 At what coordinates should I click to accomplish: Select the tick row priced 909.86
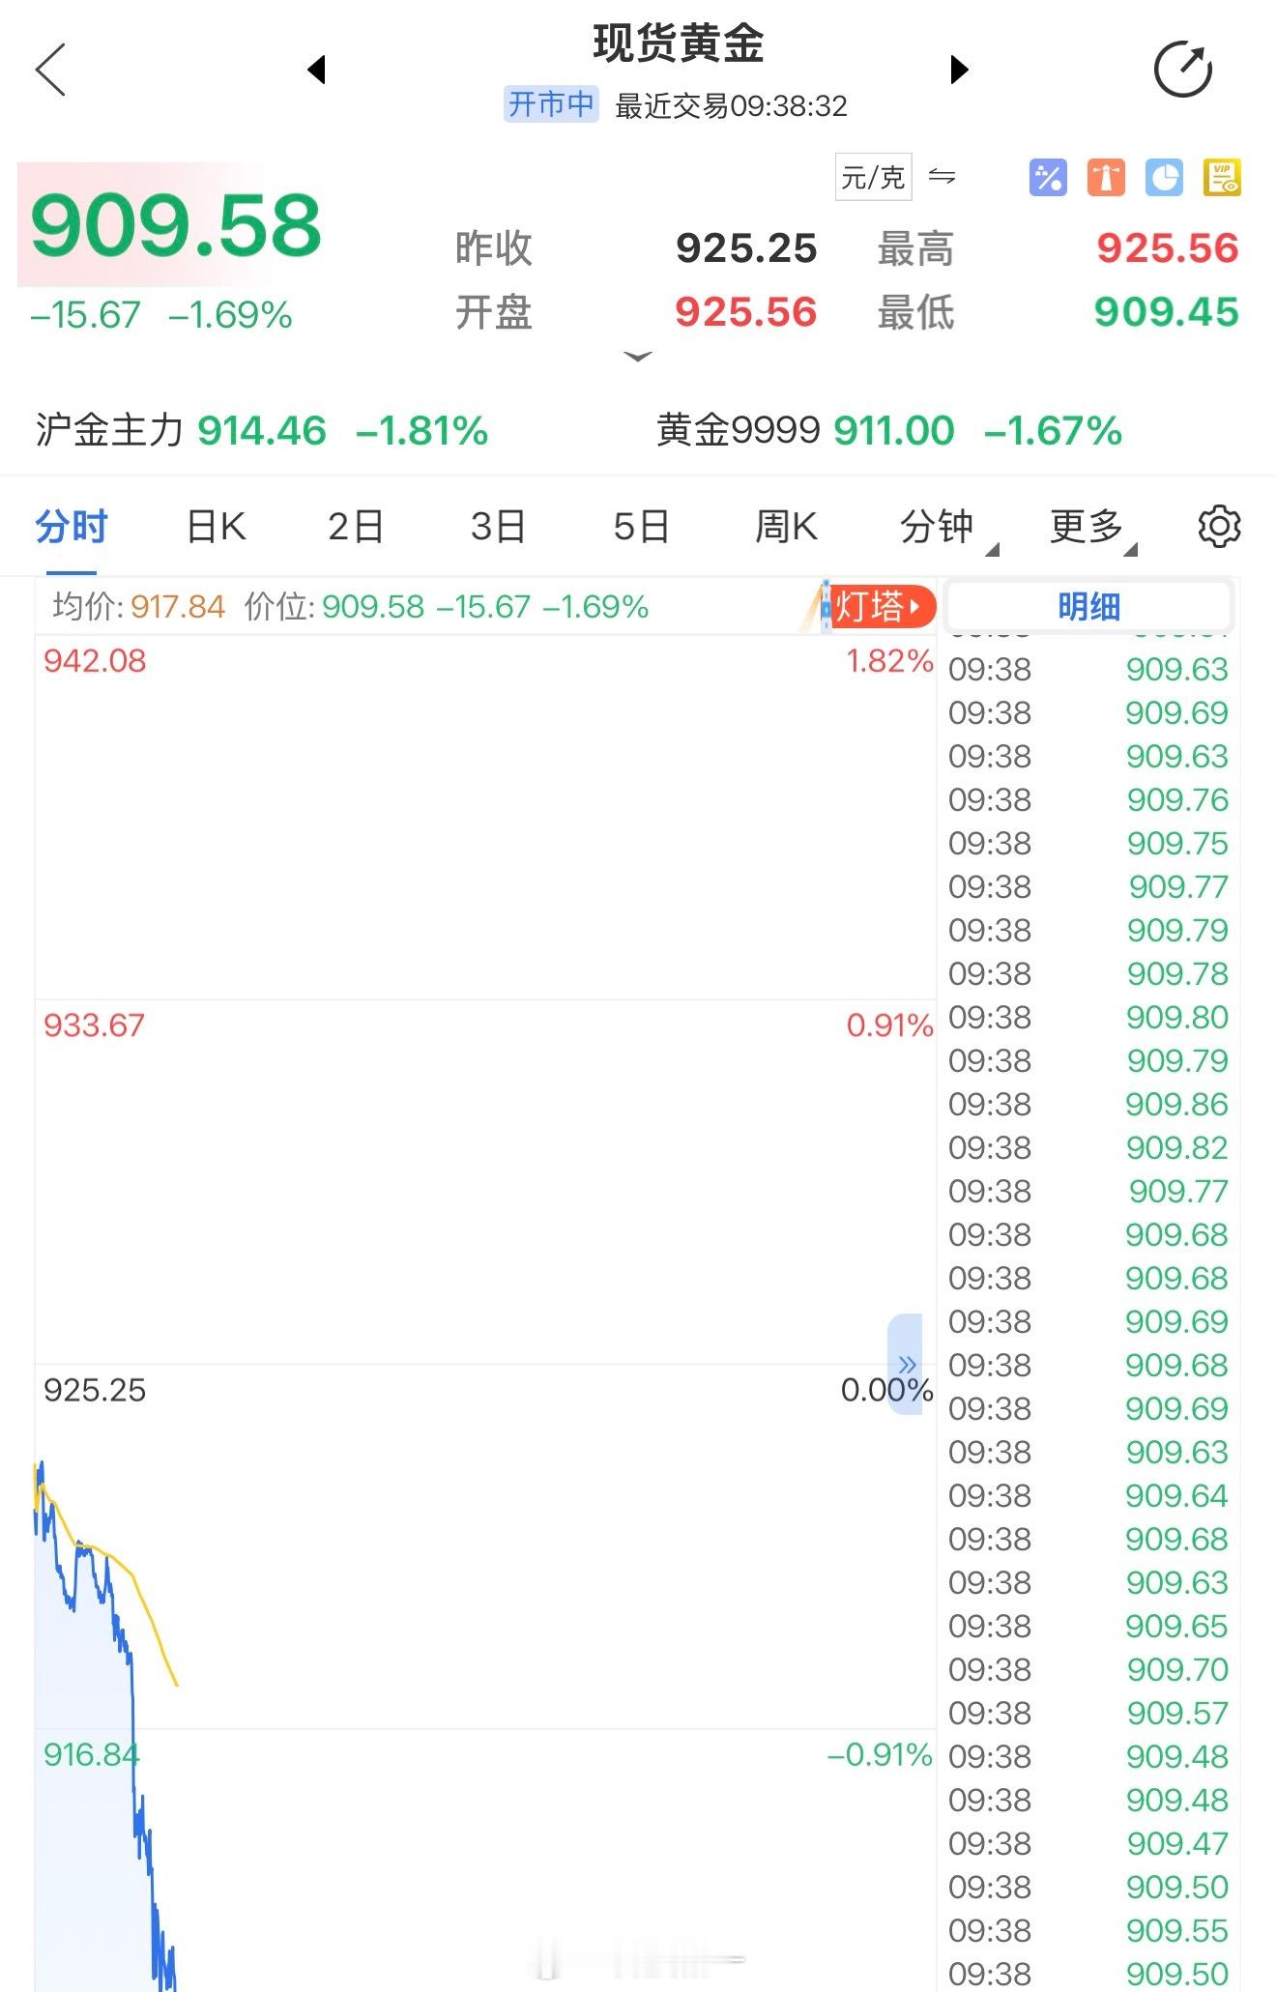[x=1088, y=1105]
